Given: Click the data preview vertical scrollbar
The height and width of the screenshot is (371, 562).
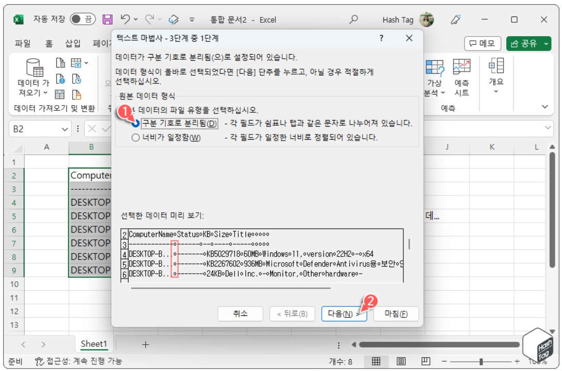Looking at the screenshot, I should [409, 244].
